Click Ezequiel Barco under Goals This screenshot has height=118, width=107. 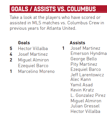point(33,66)
